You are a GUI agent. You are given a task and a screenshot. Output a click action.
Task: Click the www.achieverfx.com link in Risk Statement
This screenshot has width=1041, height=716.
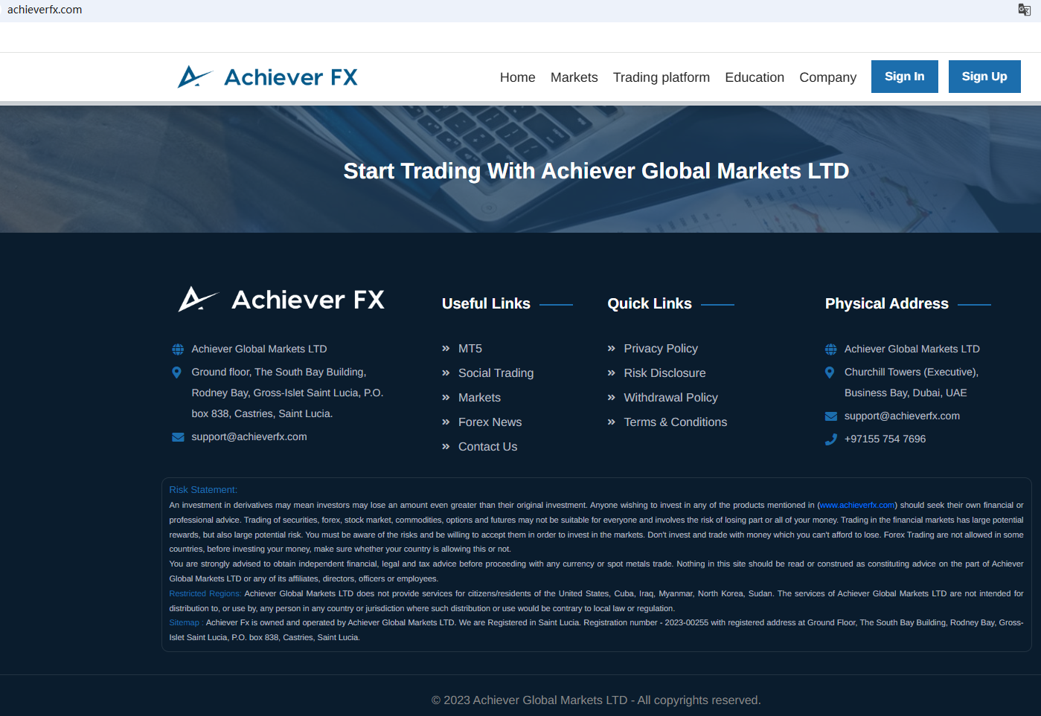click(x=857, y=505)
